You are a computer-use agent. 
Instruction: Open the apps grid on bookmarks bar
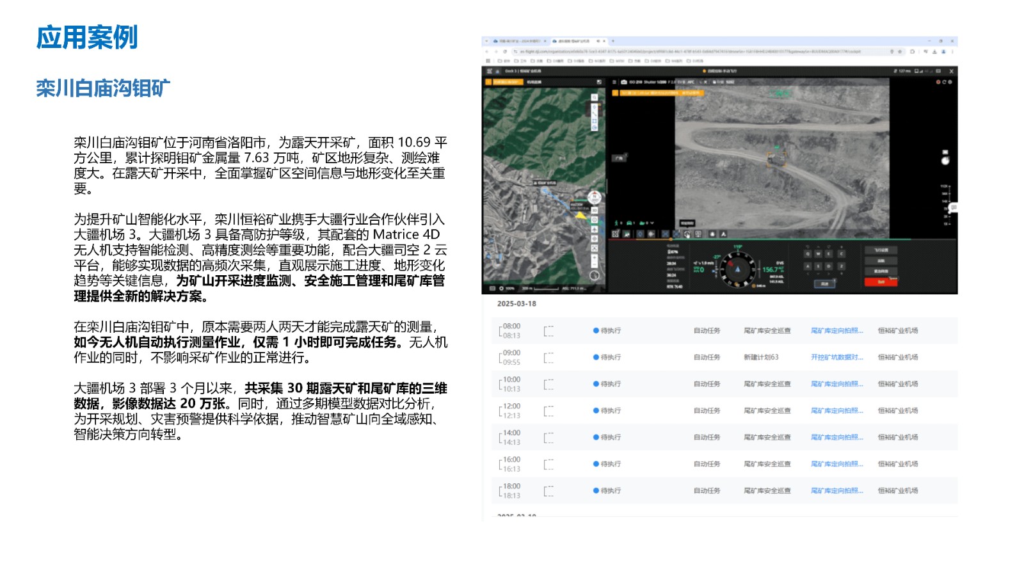[x=488, y=61]
